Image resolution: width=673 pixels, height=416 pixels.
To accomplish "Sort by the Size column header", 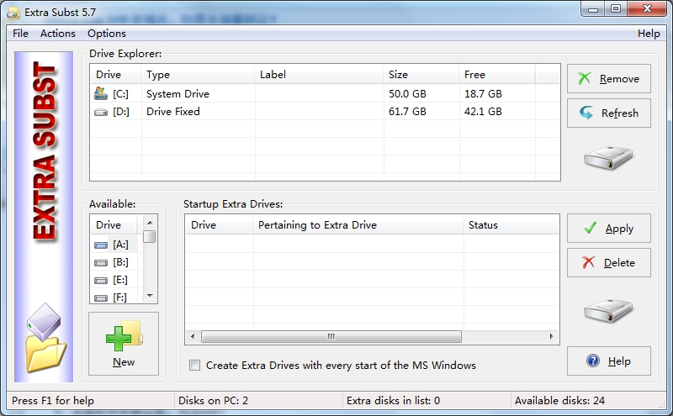I will click(x=421, y=75).
